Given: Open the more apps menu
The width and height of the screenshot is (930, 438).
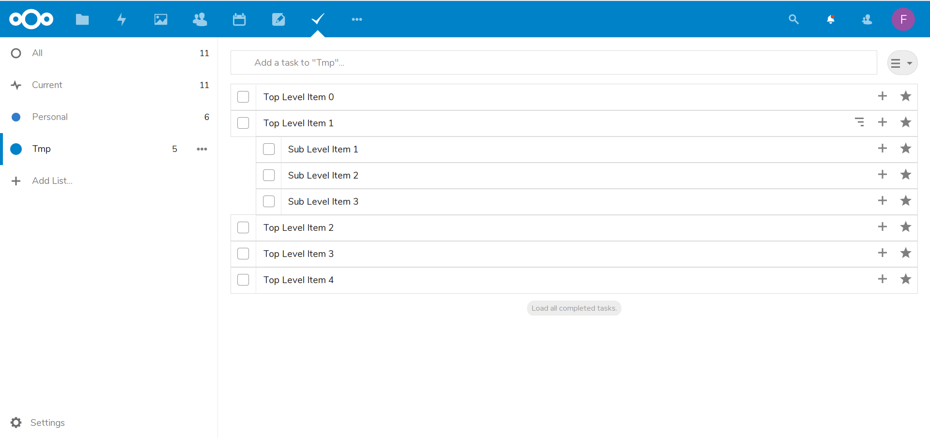Looking at the screenshot, I should (357, 19).
